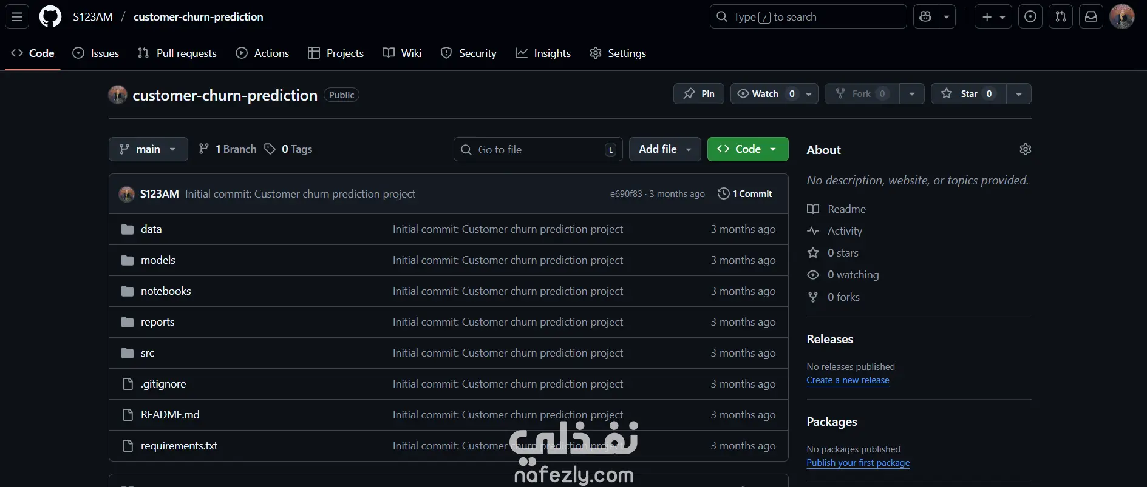Click customer-churn-prediction breadcrumb repository link
Viewport: 1147px width, 487px height.
click(199, 17)
